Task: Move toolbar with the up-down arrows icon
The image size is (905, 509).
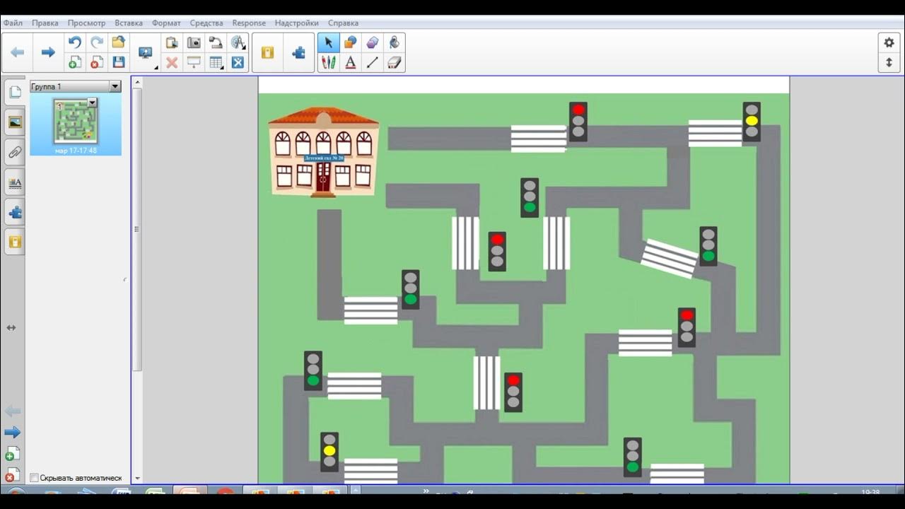Action: 889,63
